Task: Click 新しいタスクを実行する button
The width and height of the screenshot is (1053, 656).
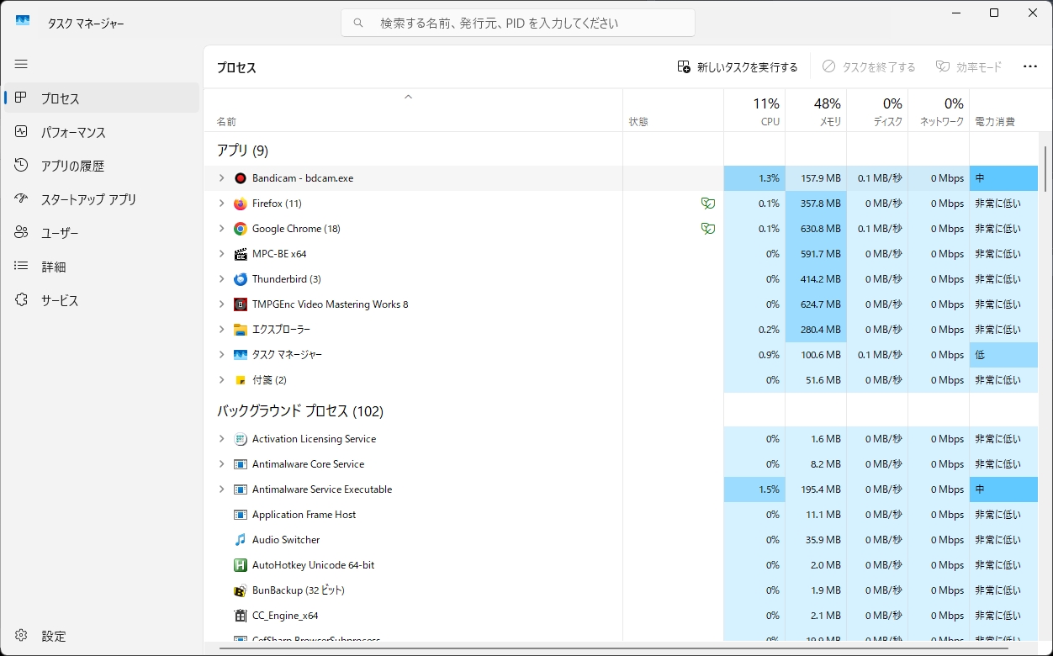Action: tap(738, 66)
